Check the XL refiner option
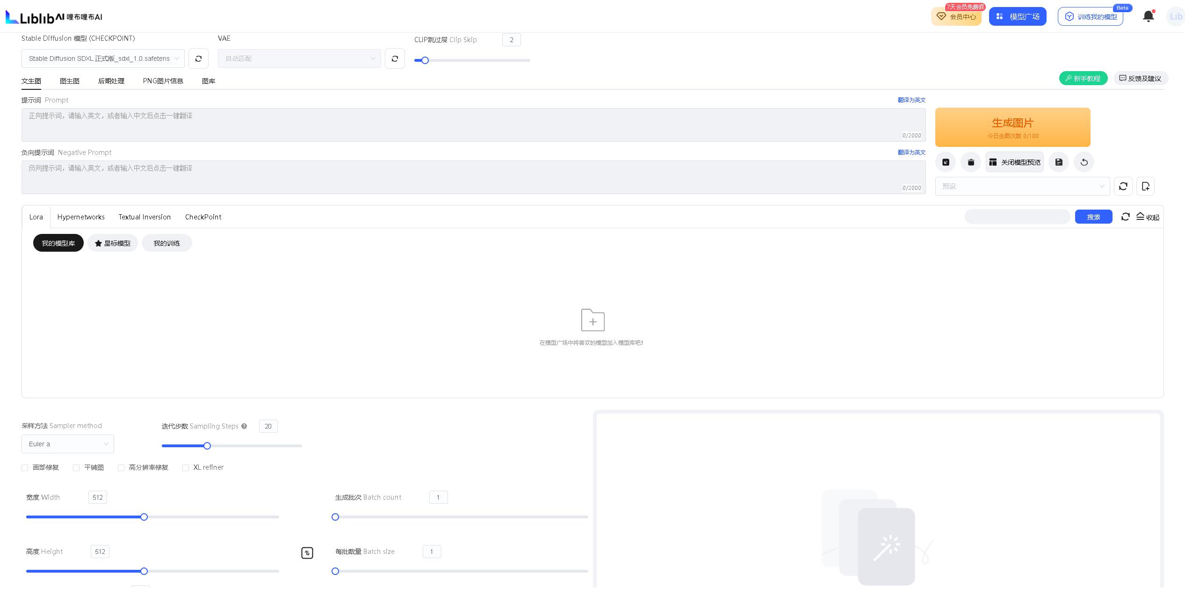This screenshot has width=1185, height=589. (x=186, y=467)
